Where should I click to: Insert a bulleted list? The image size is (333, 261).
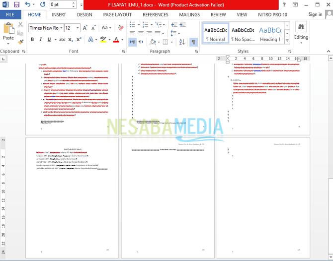click(x=132, y=25)
